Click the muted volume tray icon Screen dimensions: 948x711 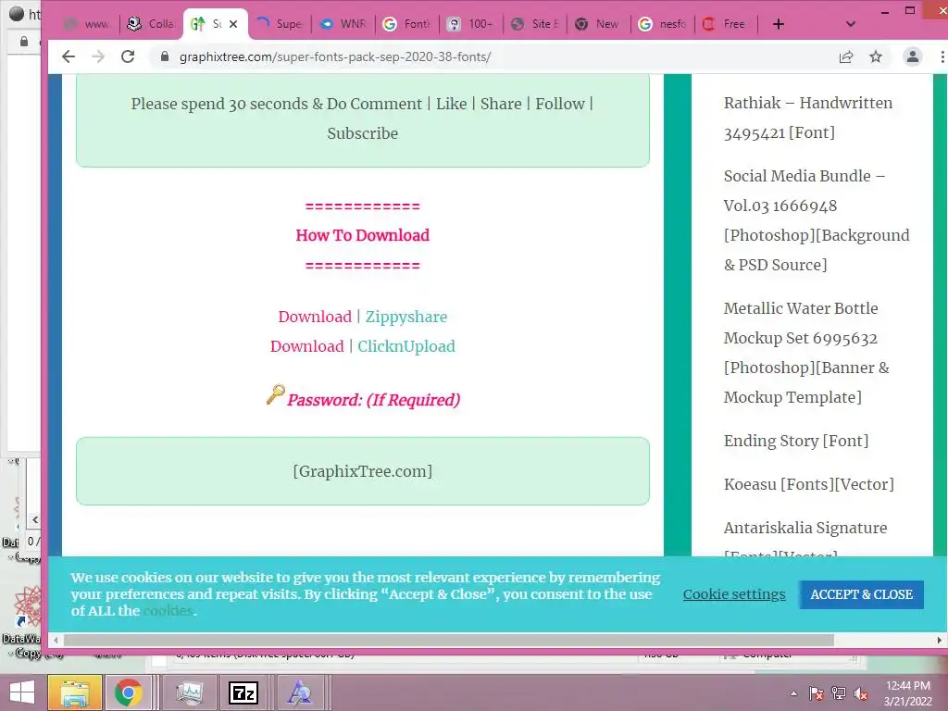click(861, 693)
